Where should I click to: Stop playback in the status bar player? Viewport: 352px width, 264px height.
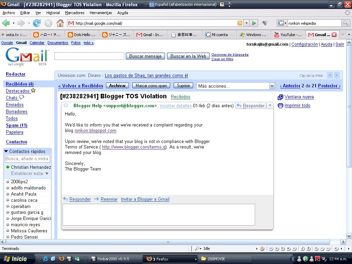click(288, 249)
